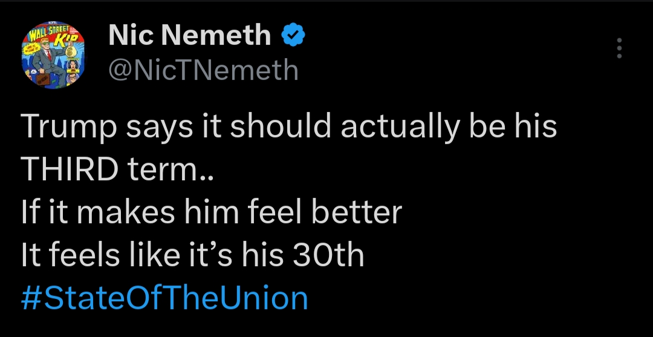
Task: Click the blue verified checkmark badge
Action: 294,37
